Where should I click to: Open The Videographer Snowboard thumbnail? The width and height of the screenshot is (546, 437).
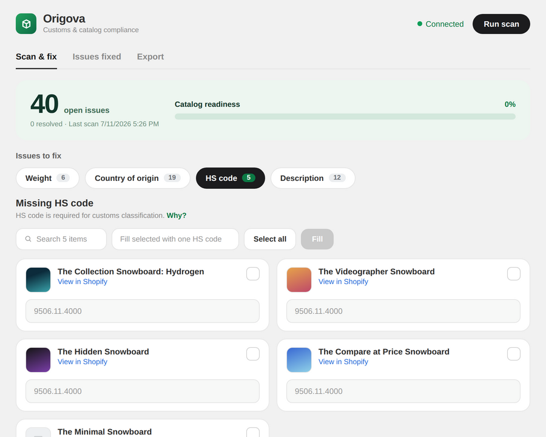[x=299, y=279]
